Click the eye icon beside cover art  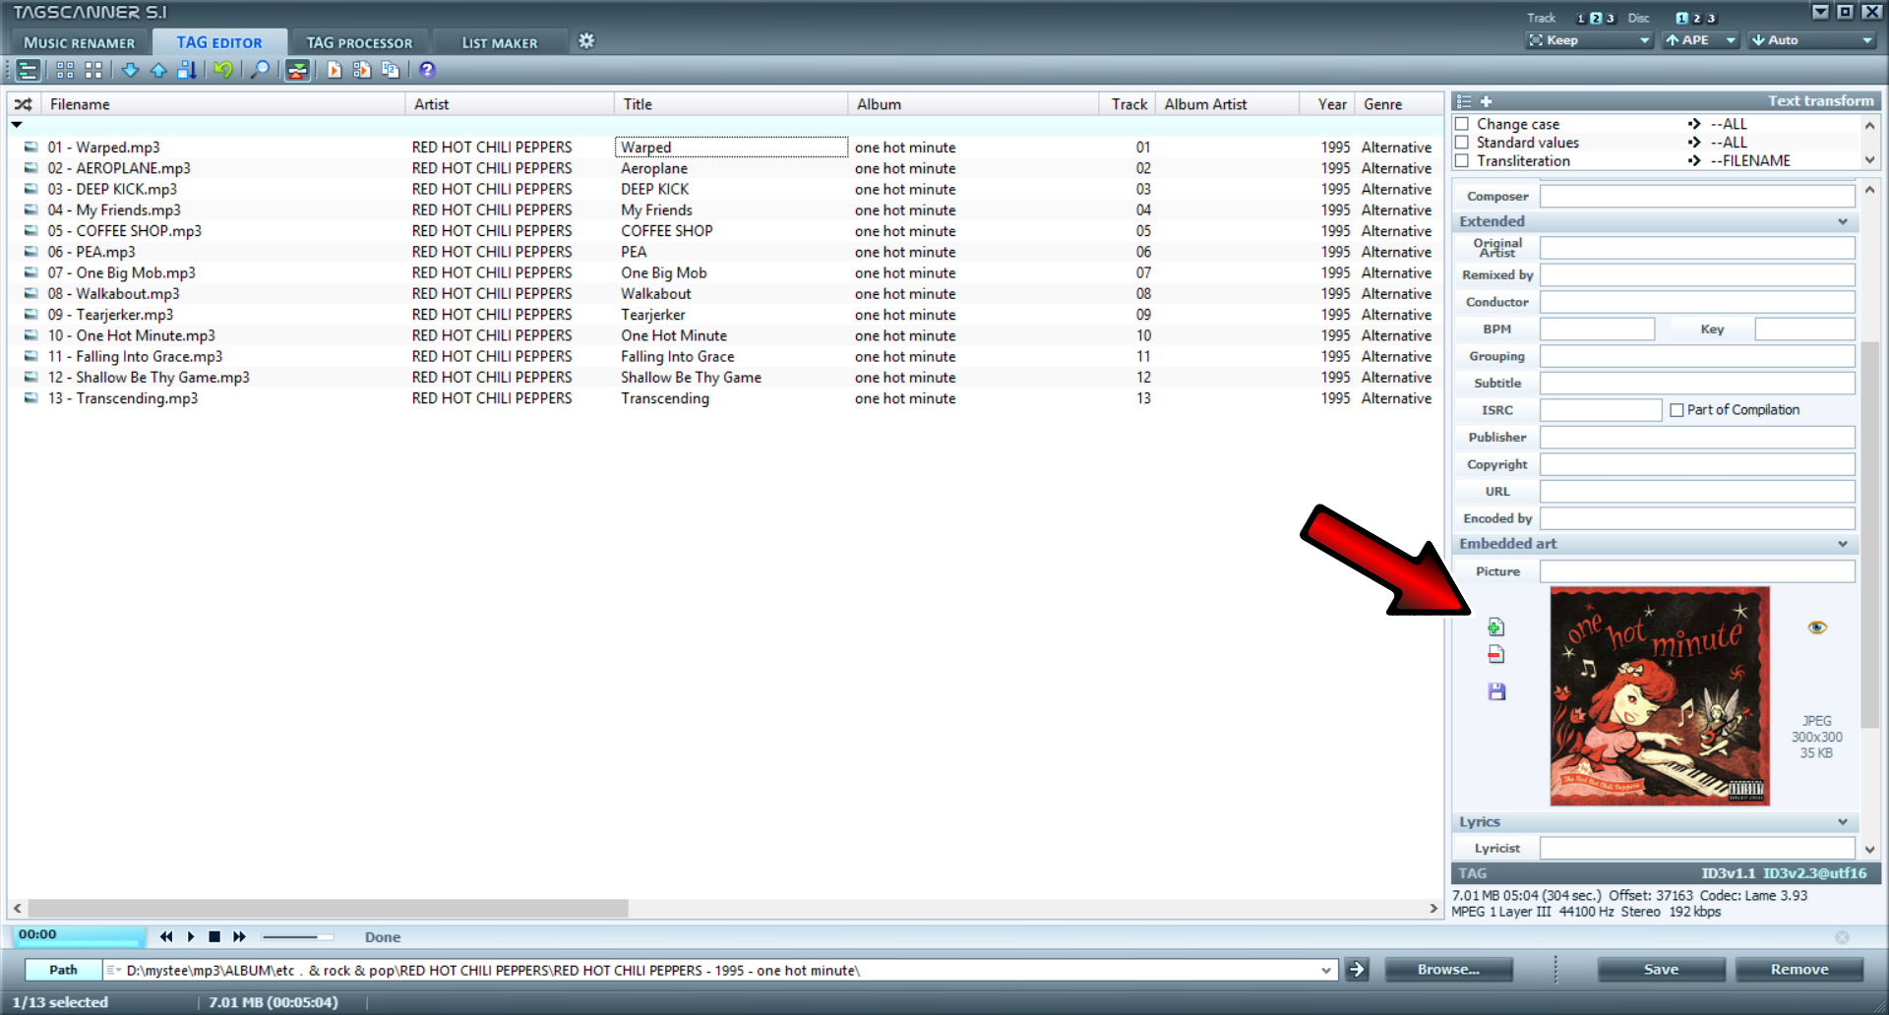1817,627
